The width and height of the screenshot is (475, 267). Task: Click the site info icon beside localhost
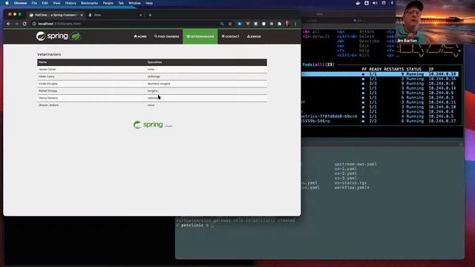(x=34, y=24)
